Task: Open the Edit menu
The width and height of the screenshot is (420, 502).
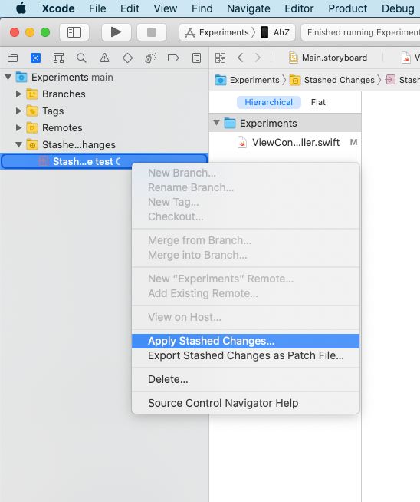Action: [x=130, y=8]
